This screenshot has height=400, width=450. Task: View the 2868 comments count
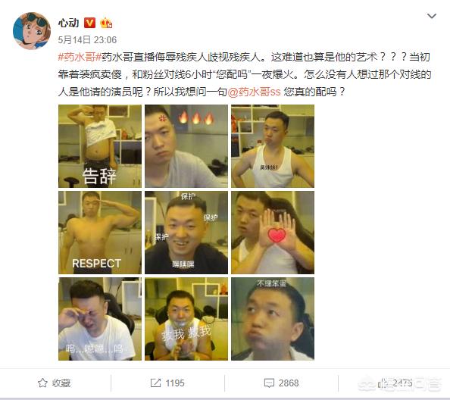(289, 383)
